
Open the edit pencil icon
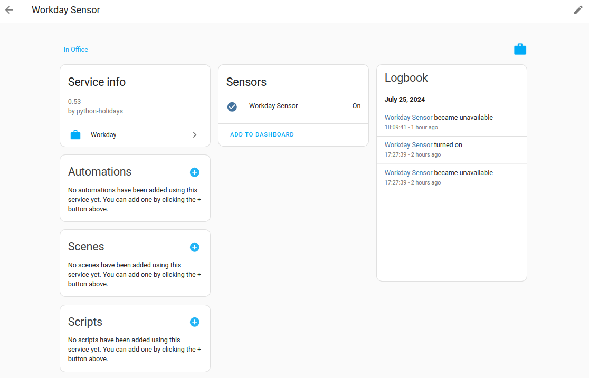pos(578,9)
